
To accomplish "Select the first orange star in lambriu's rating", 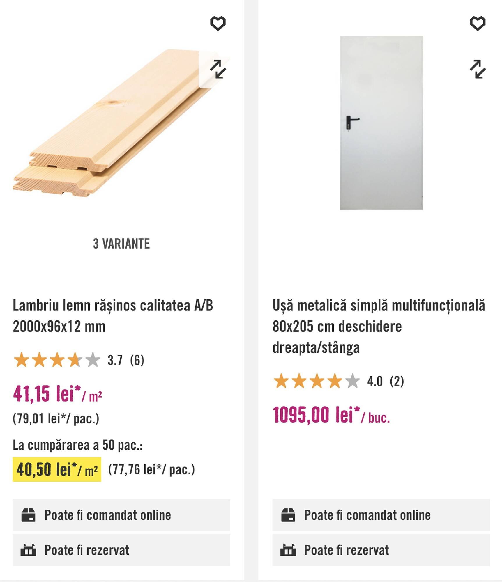I will coord(21,360).
